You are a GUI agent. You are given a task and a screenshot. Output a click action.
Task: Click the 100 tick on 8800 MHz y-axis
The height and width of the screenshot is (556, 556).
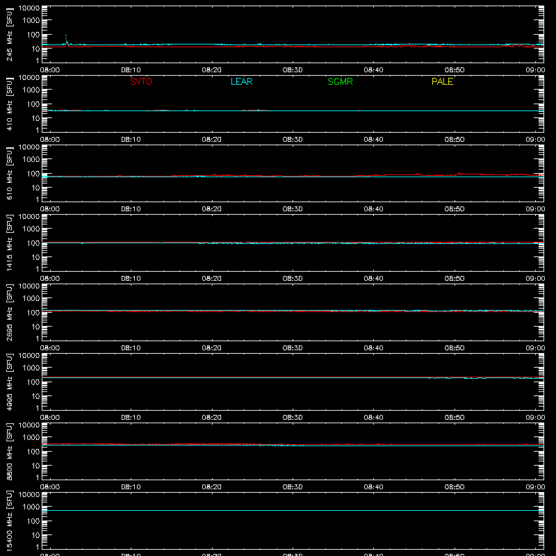coord(33,452)
